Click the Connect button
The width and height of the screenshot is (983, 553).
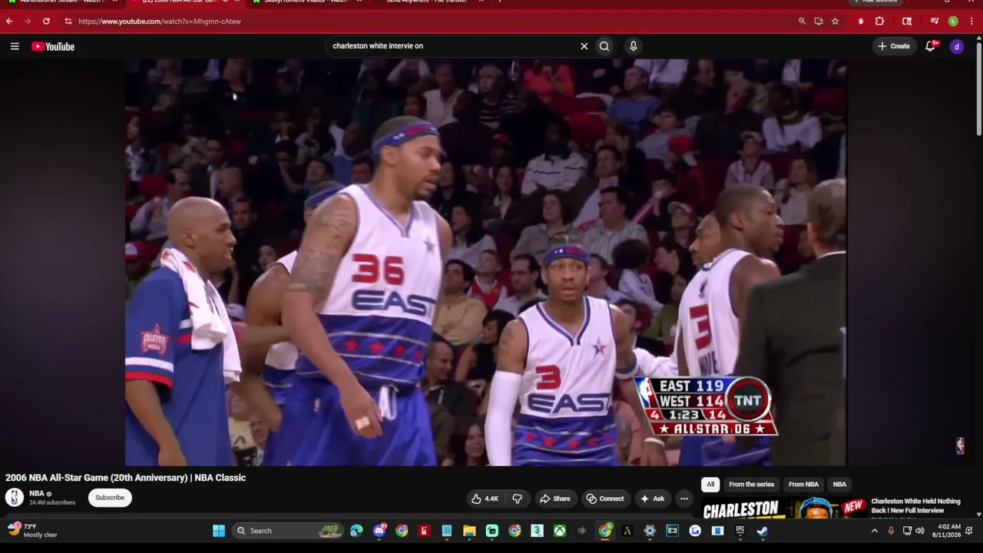(x=605, y=498)
